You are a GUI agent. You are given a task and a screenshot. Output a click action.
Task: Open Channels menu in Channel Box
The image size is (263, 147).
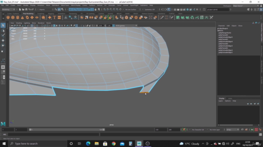pos(221,26)
